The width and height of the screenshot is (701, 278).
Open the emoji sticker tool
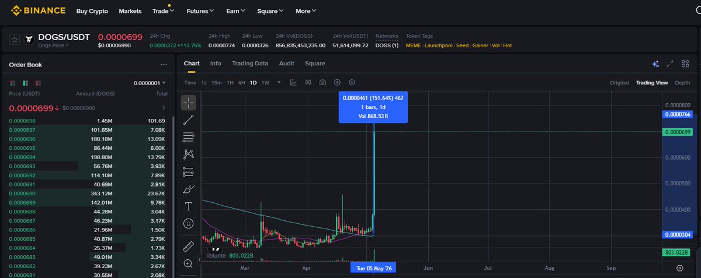[188, 223]
